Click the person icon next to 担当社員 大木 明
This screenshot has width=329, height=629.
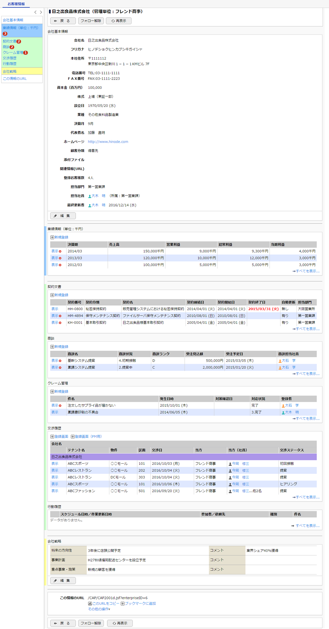pos(90,196)
